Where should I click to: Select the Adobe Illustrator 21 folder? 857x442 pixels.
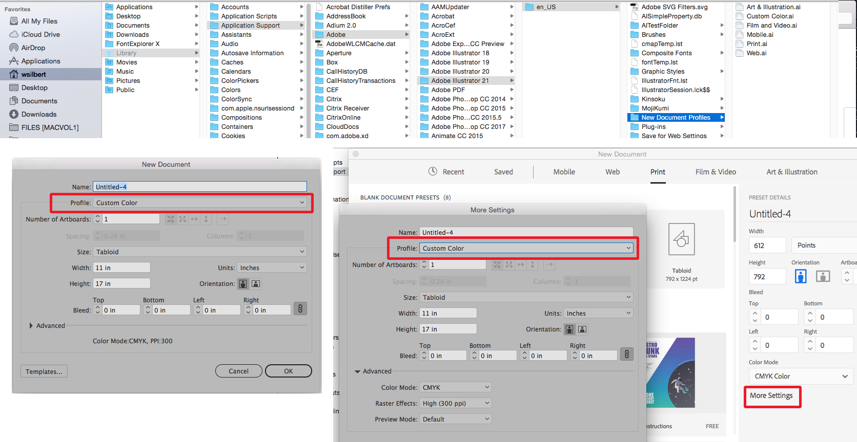(x=467, y=81)
